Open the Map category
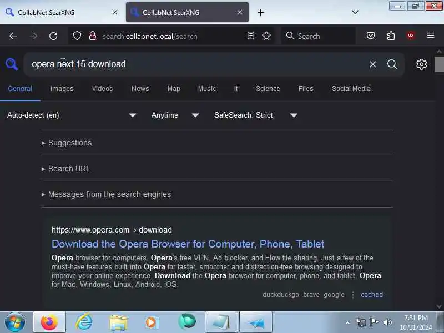 click(174, 89)
